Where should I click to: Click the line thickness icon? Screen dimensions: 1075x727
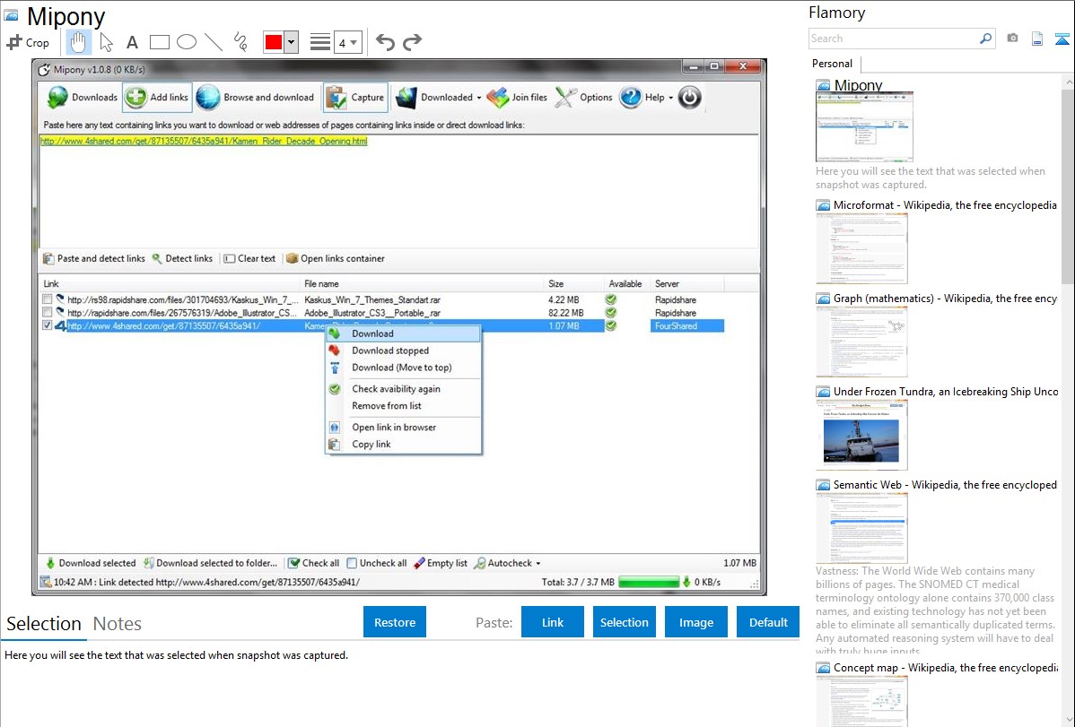pos(319,42)
